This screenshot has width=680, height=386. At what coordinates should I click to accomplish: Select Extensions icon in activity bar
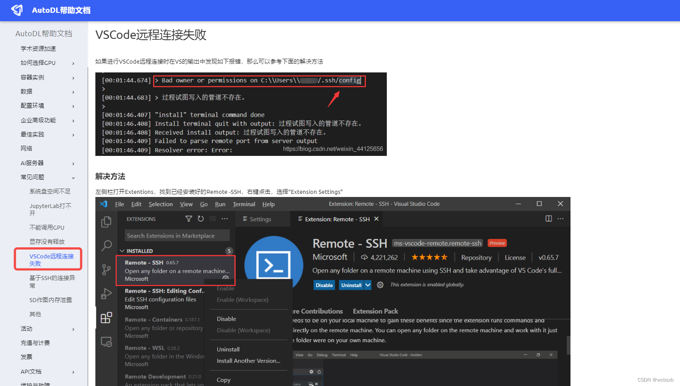pos(106,318)
